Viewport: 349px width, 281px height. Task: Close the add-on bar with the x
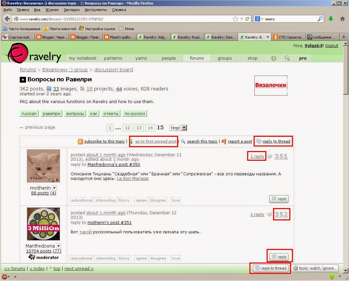pos(15,277)
